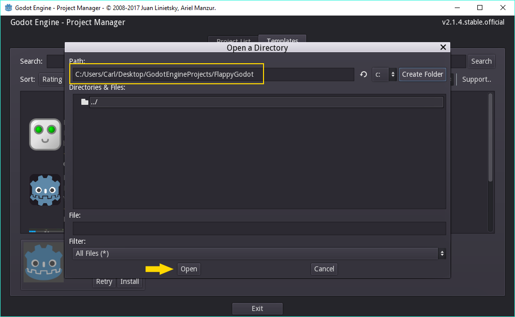Click the Retry button
515x317 pixels.
click(104, 281)
